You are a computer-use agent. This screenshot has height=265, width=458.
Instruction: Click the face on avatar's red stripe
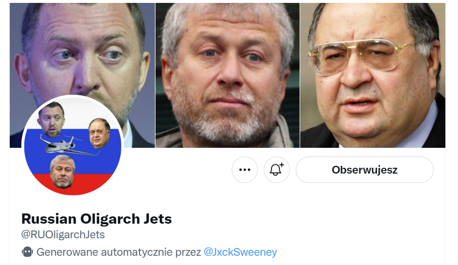(63, 172)
